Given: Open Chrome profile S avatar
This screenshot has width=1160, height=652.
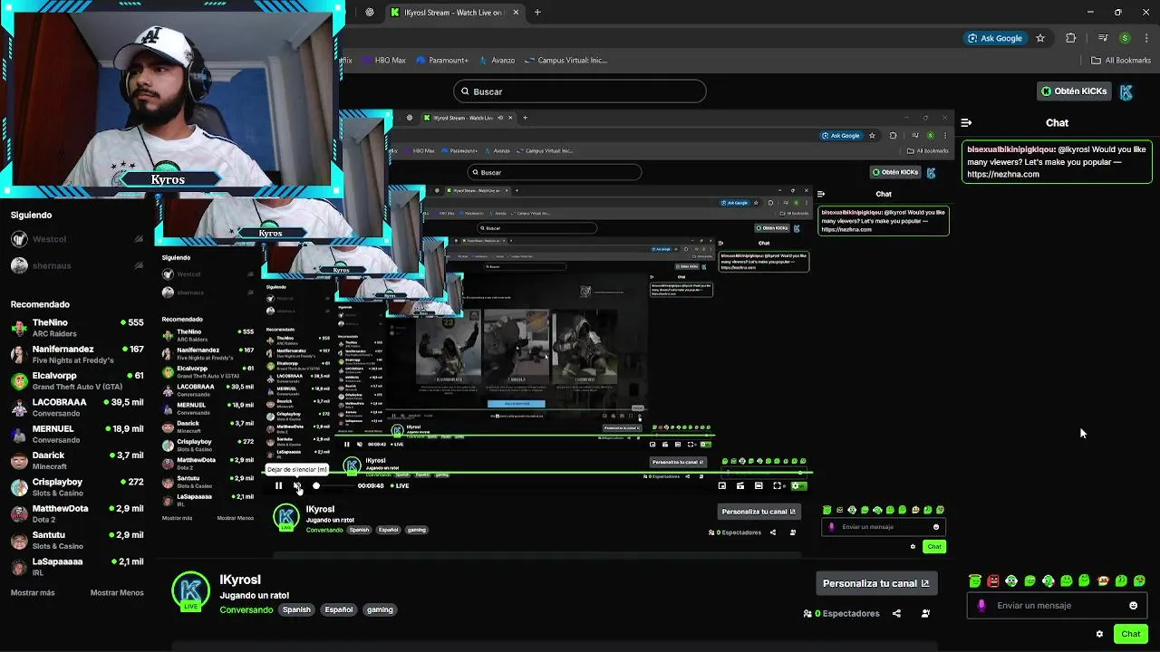Looking at the screenshot, I should point(1125,38).
